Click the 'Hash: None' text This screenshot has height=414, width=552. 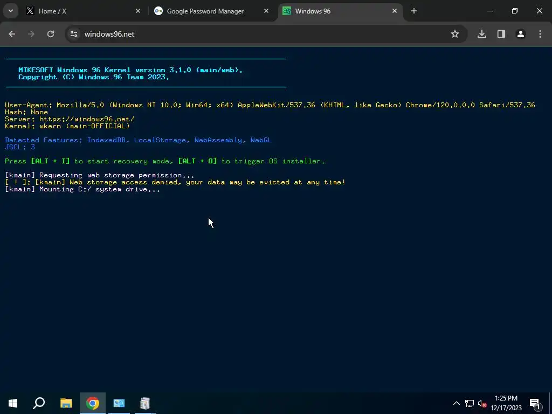[x=26, y=112]
